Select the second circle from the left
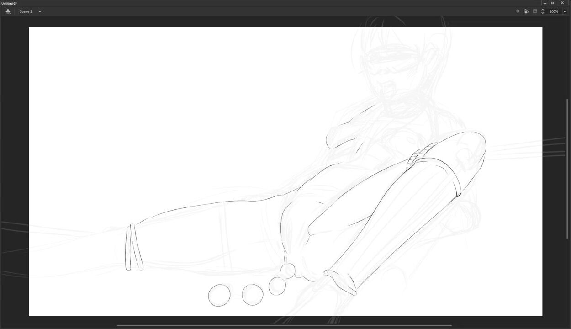The width and height of the screenshot is (571, 329). 253,295
